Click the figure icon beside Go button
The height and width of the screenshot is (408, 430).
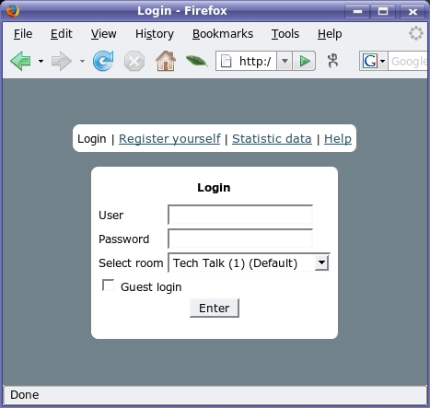coord(332,61)
